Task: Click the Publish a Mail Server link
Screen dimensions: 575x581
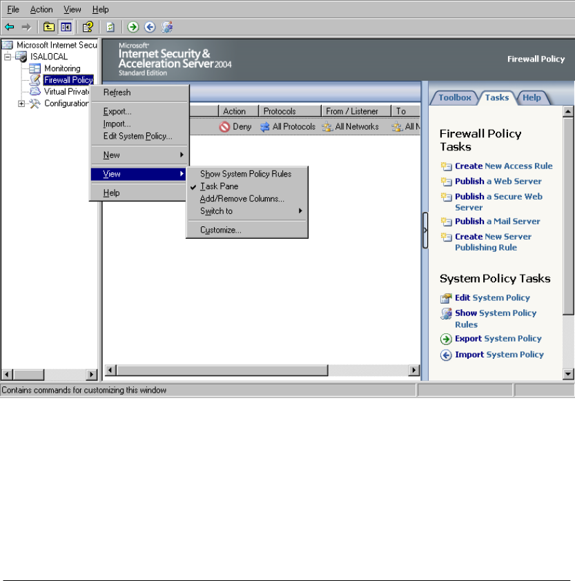Action: tap(497, 221)
